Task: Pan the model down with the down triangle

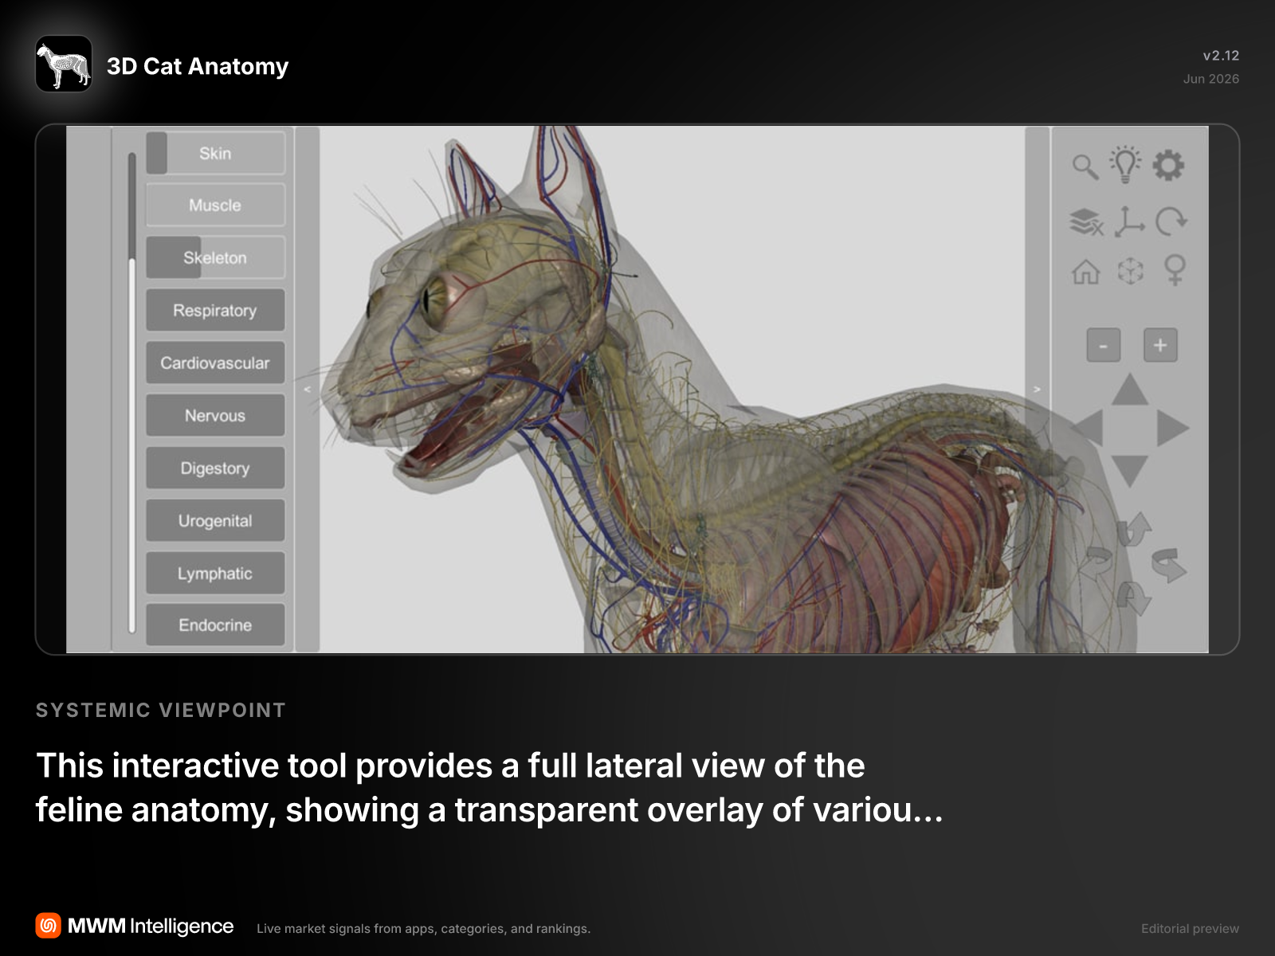Action: [1130, 470]
